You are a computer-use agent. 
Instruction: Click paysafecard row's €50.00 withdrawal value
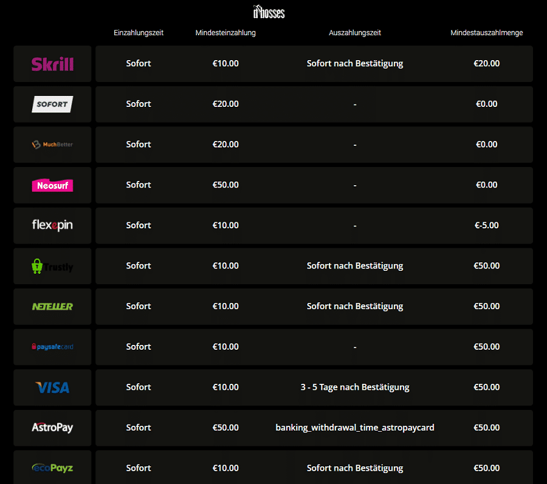[486, 346]
